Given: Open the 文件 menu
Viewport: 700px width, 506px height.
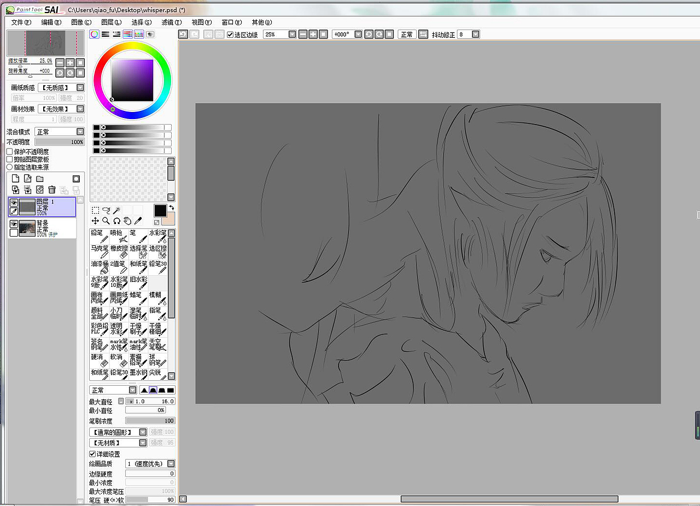Looking at the screenshot, I should (x=21, y=22).
